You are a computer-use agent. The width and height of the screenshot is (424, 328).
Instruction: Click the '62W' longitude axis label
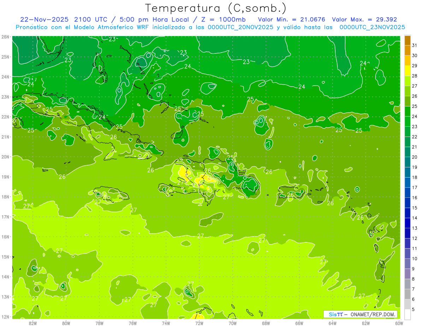click(x=366, y=323)
